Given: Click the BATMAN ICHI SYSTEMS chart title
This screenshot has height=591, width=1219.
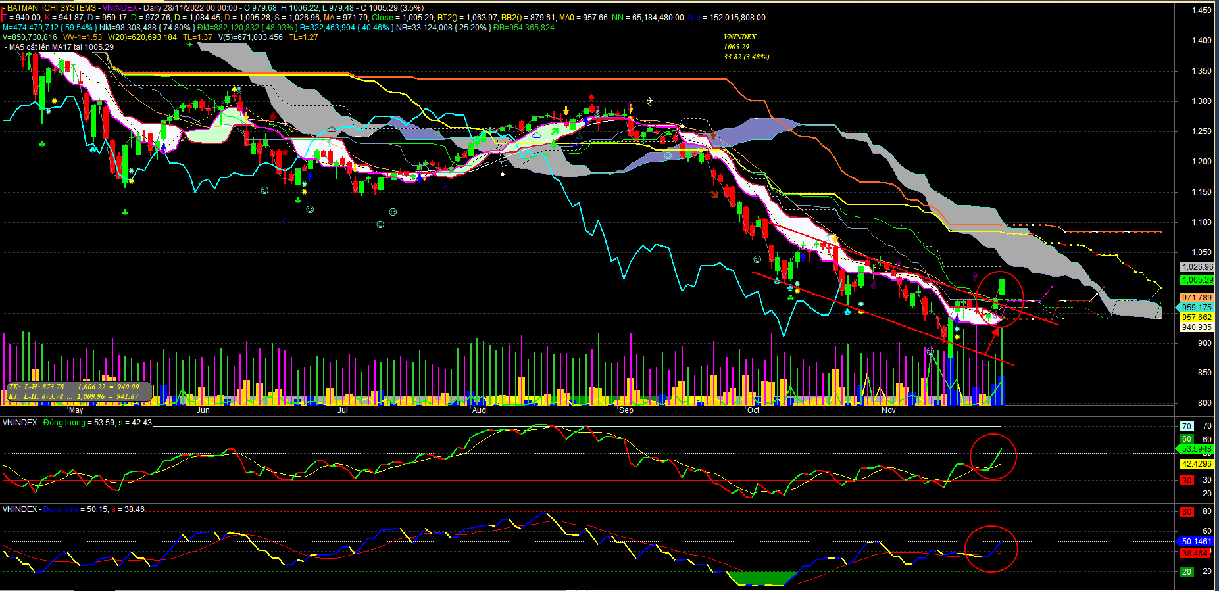Looking at the screenshot, I should [51, 8].
